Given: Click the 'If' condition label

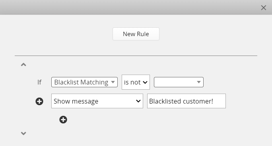Looking at the screenshot, I should tap(39, 82).
